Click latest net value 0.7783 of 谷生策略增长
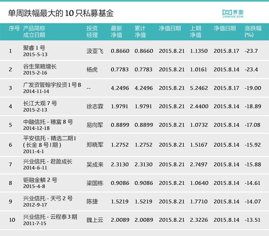This screenshot has width=269, height=236. (120, 70)
